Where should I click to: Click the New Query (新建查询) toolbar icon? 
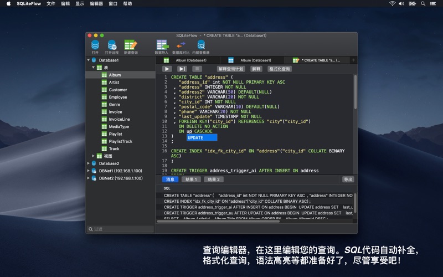tap(131, 45)
